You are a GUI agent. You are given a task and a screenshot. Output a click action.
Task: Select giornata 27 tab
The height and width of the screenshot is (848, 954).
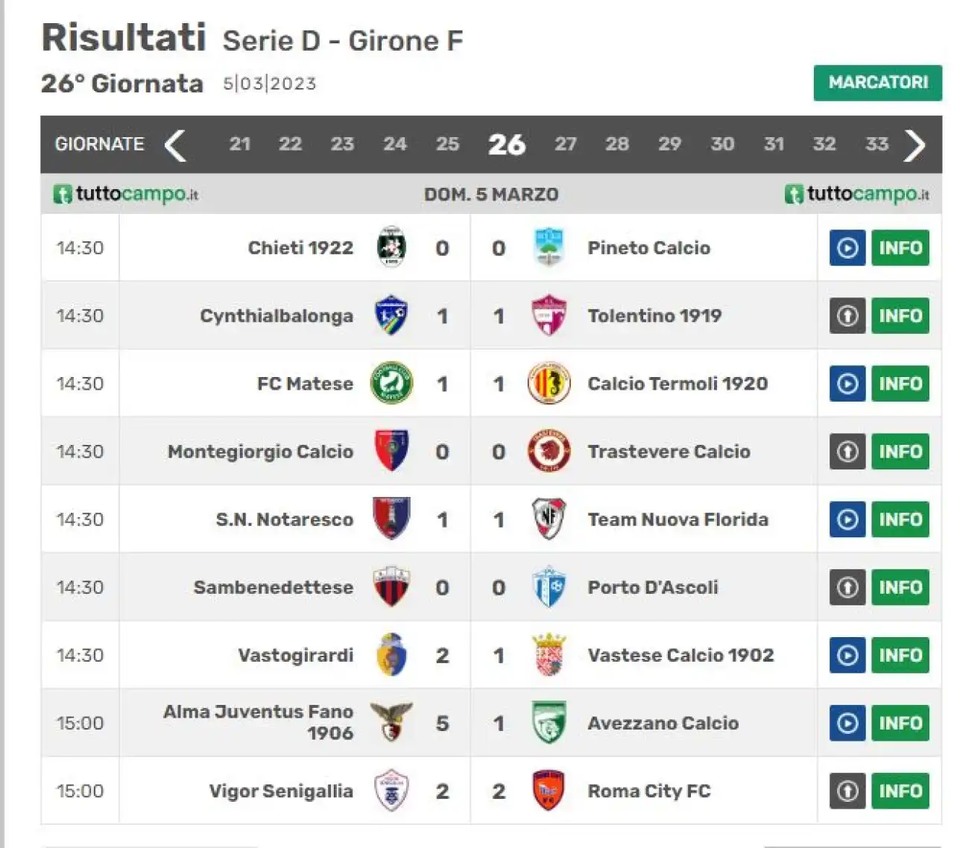point(566,144)
